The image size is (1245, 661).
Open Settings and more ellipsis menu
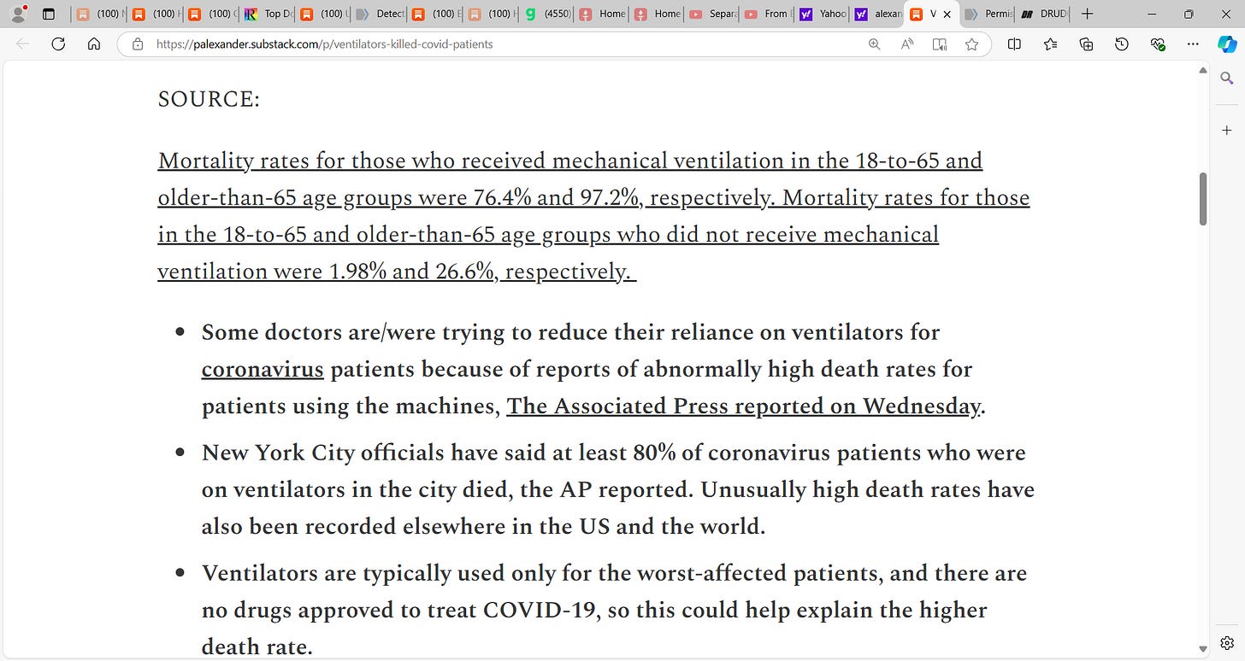click(1194, 44)
